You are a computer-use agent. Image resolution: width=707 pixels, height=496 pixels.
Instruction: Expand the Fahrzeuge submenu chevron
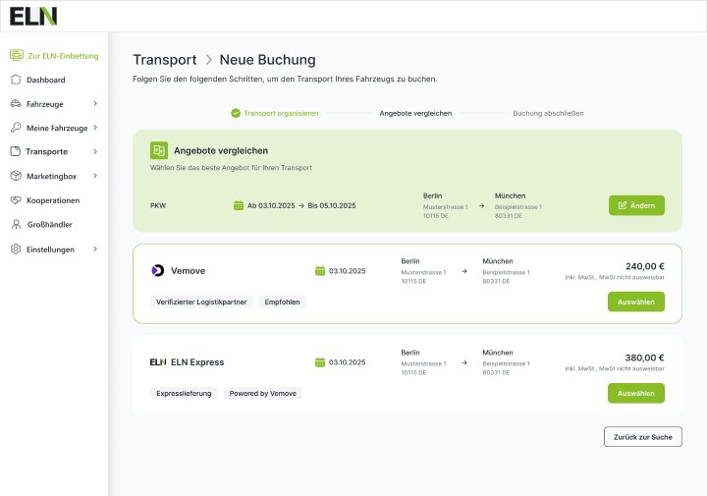[x=95, y=104]
